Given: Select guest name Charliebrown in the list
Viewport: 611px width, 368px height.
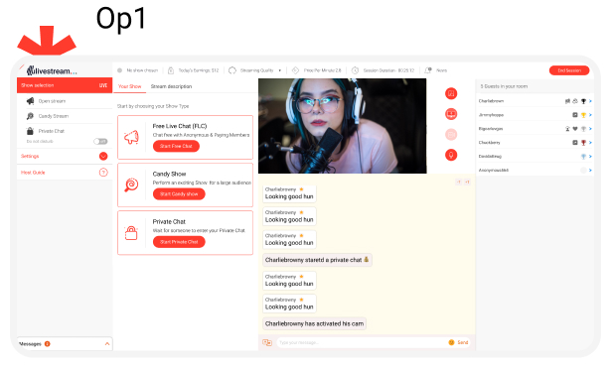Looking at the screenshot, I should tap(491, 101).
